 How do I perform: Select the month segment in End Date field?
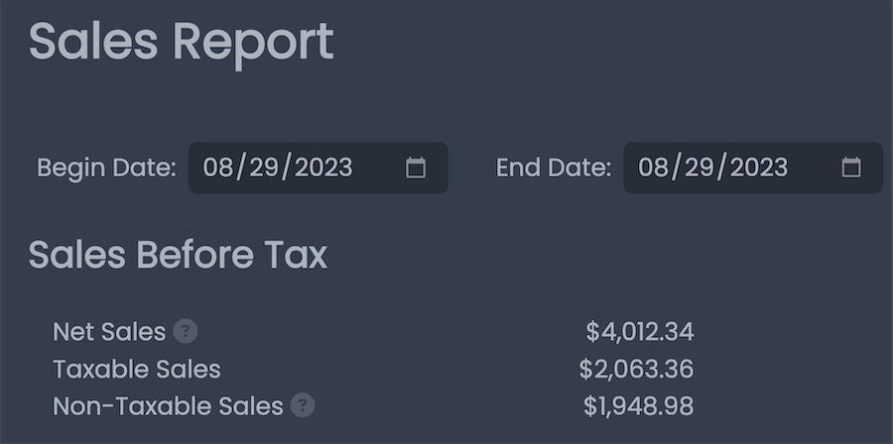(652, 167)
